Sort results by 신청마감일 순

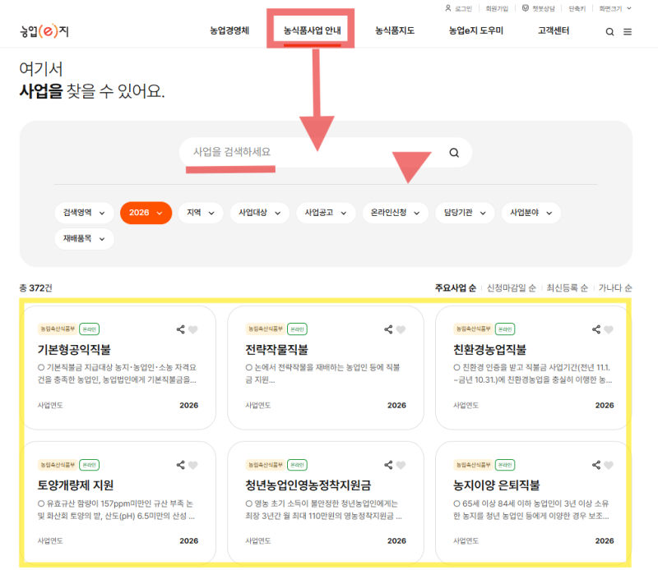coord(511,288)
